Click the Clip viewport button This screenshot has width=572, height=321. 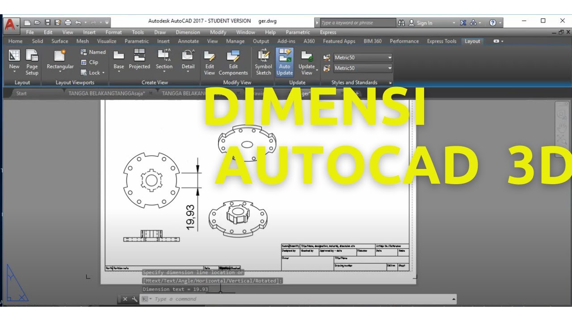pos(89,62)
